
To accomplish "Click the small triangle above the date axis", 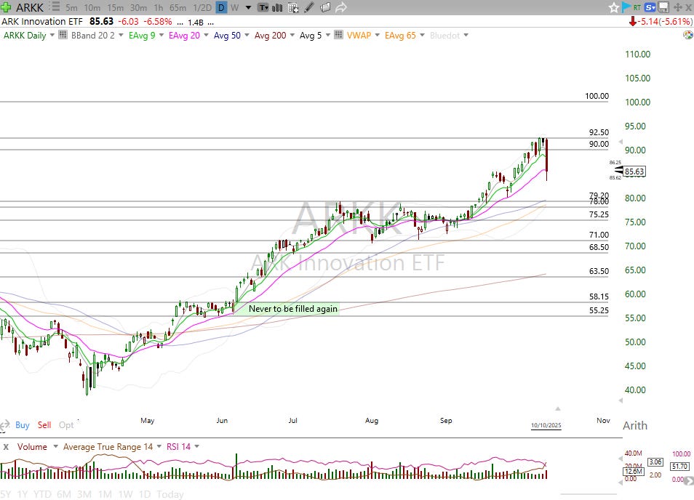I will pyautogui.click(x=558, y=408).
